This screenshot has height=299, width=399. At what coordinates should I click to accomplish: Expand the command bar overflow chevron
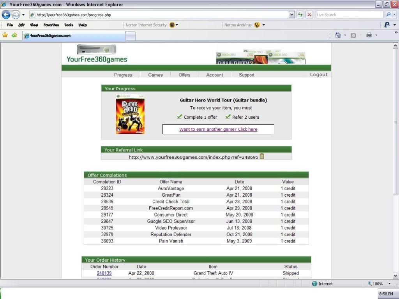click(396, 33)
